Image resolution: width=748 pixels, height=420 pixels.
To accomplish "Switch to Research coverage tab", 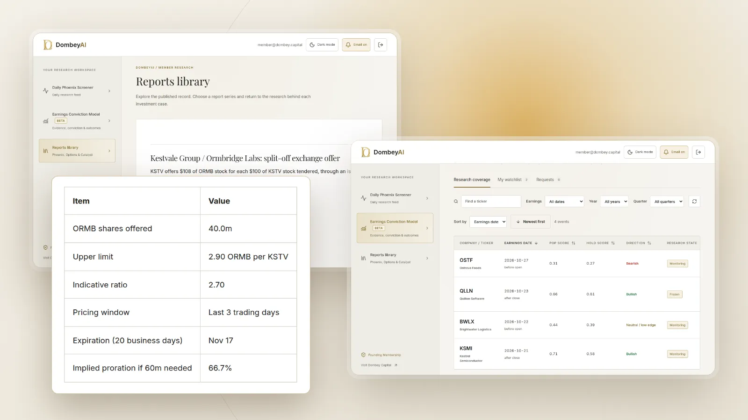I will 472,180.
